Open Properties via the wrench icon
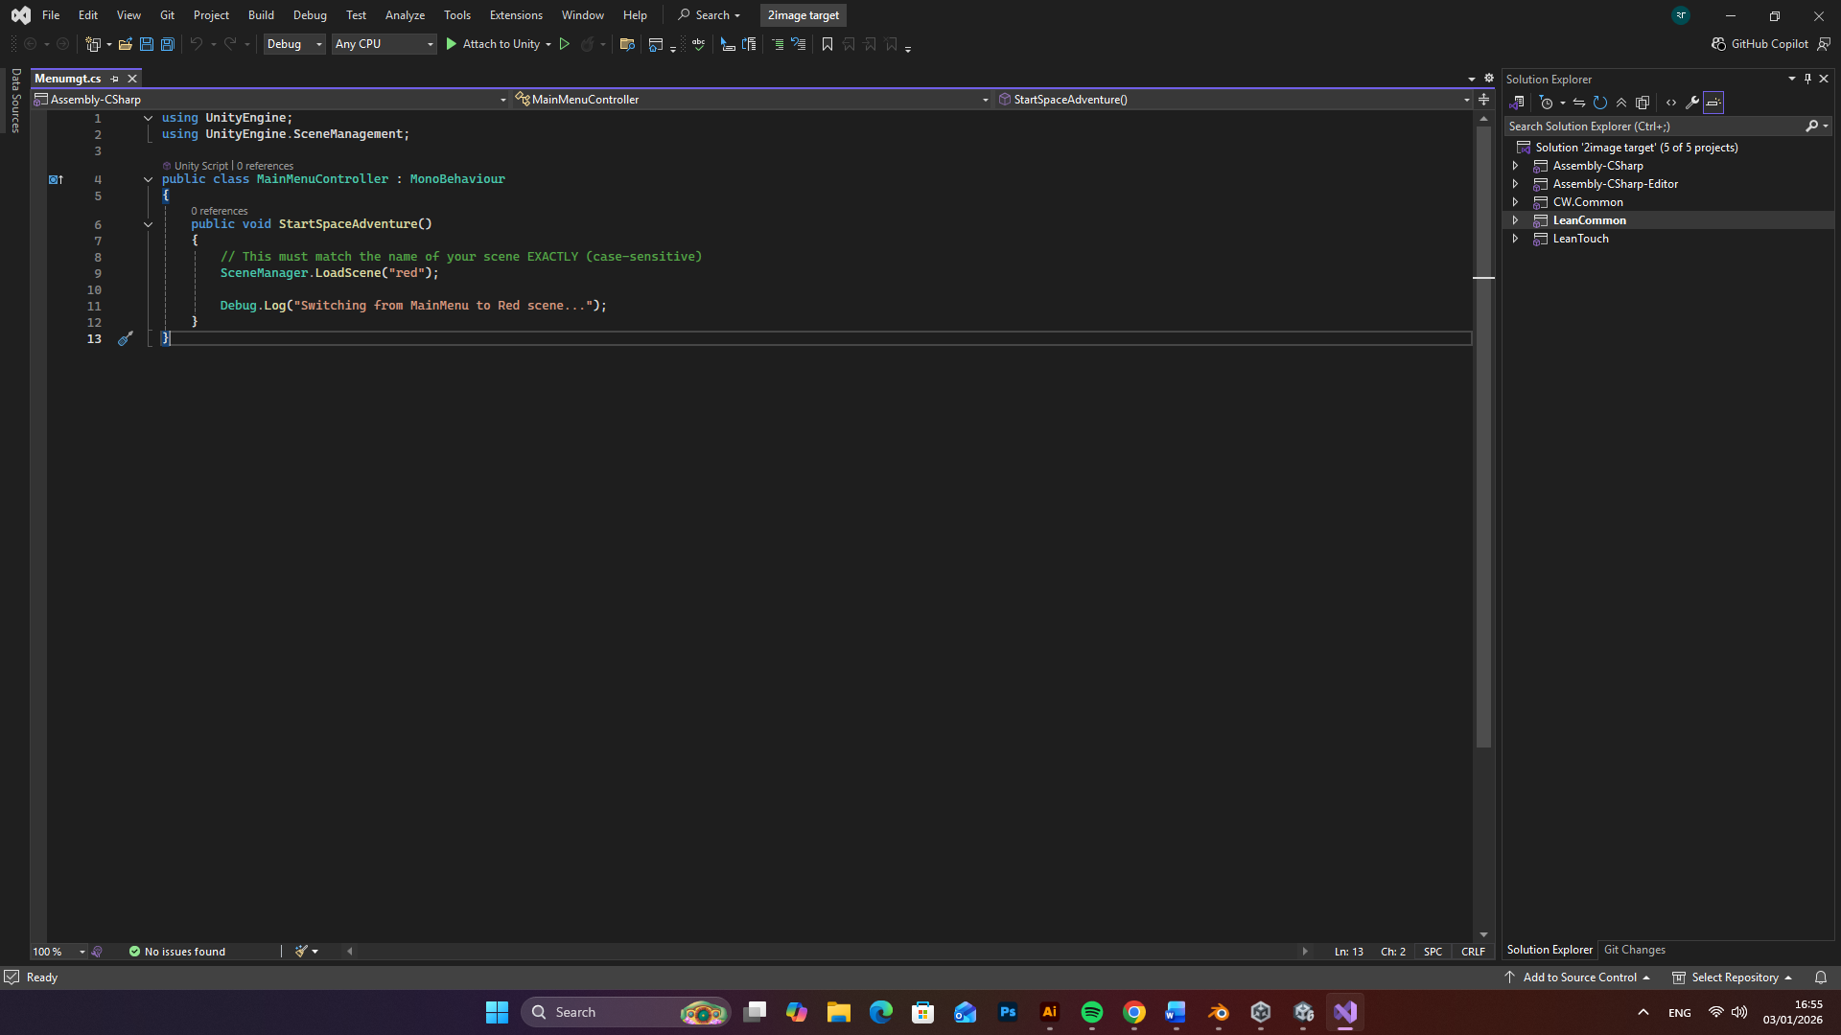 (x=1692, y=103)
